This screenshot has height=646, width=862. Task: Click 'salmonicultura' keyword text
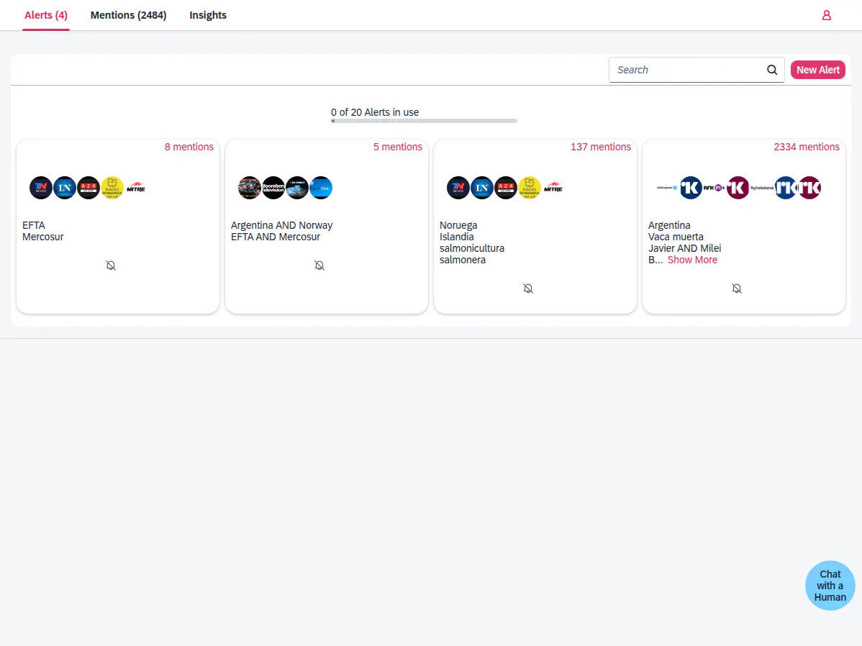coord(472,248)
